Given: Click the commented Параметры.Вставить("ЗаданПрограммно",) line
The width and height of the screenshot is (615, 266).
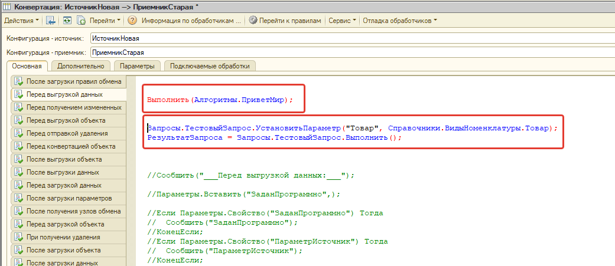Looking at the screenshot, I should tap(243, 194).
